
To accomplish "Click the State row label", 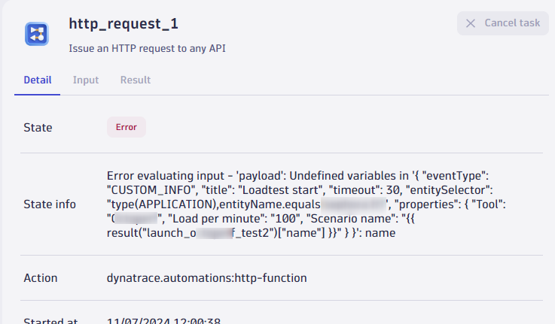I will pyautogui.click(x=38, y=127).
